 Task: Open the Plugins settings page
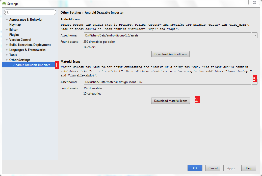(x=14, y=34)
